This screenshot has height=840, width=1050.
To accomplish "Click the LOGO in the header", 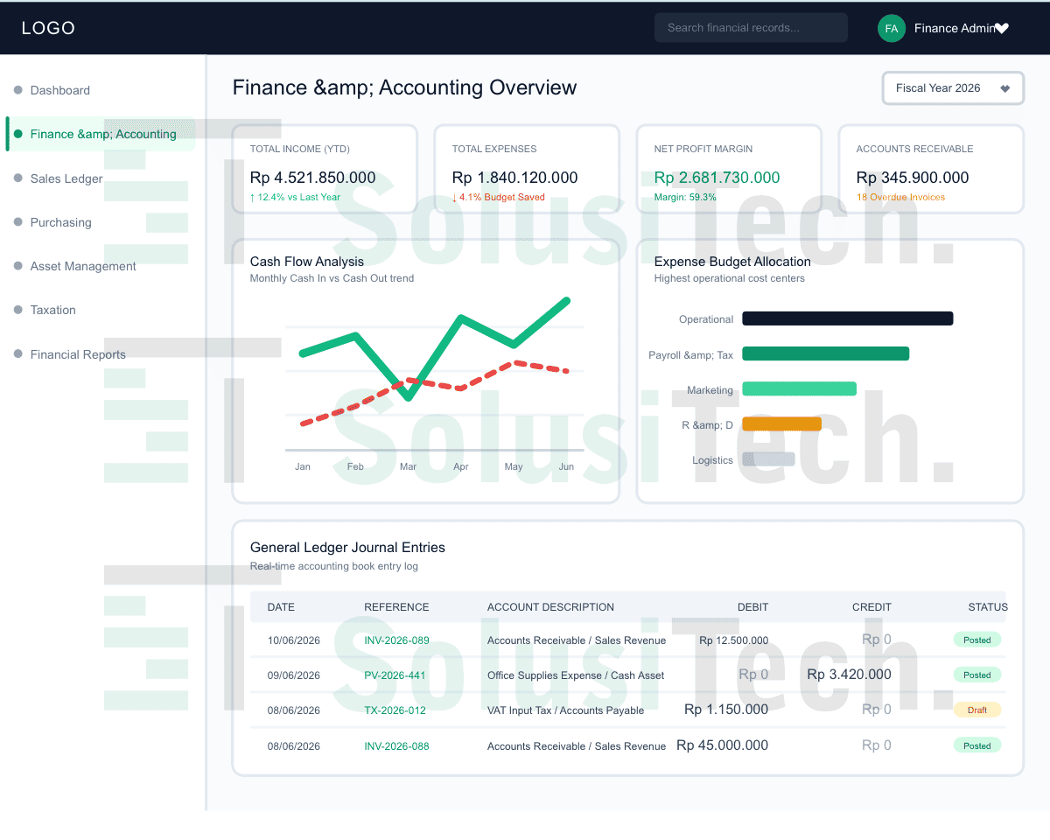I will (48, 28).
